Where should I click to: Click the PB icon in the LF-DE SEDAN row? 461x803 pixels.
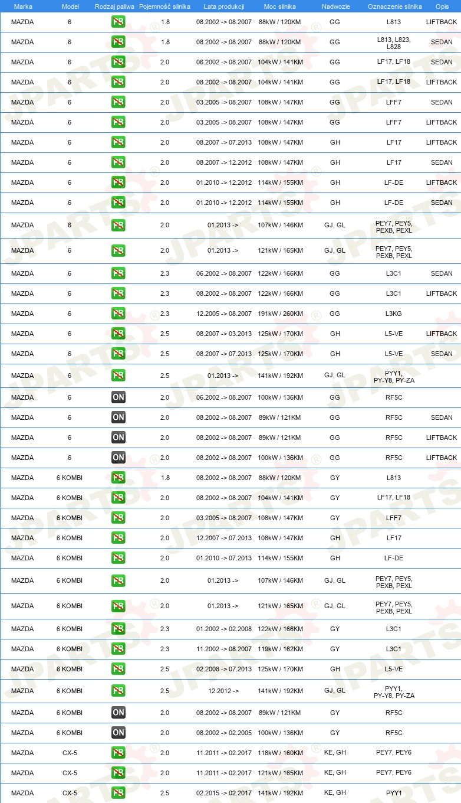click(x=118, y=203)
